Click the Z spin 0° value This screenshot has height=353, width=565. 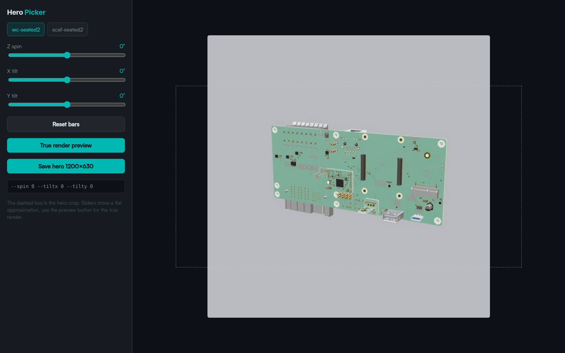point(122,46)
